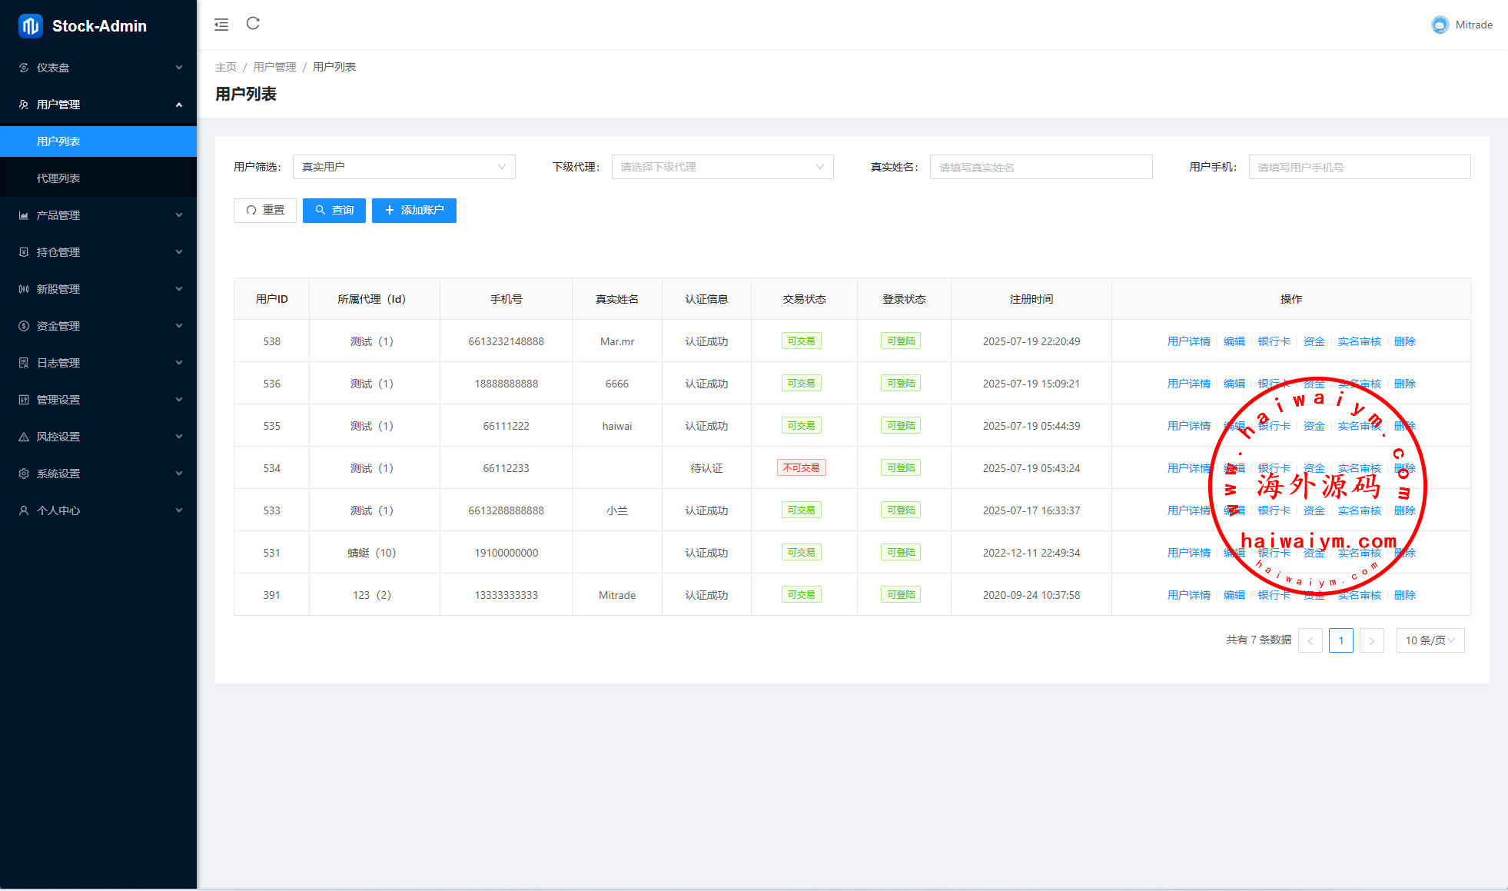Open the 10 条/页 page size dropdown
1508x891 pixels.
(x=1430, y=640)
